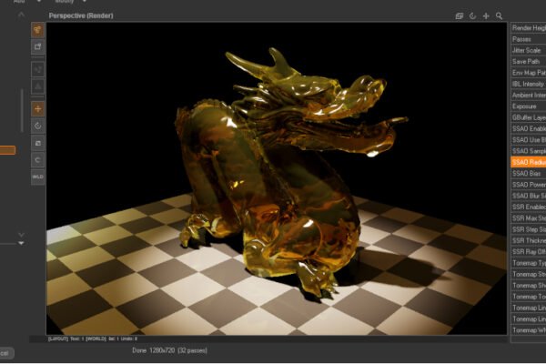
Task: Click the partially visible Cancel button
Action: [7, 353]
